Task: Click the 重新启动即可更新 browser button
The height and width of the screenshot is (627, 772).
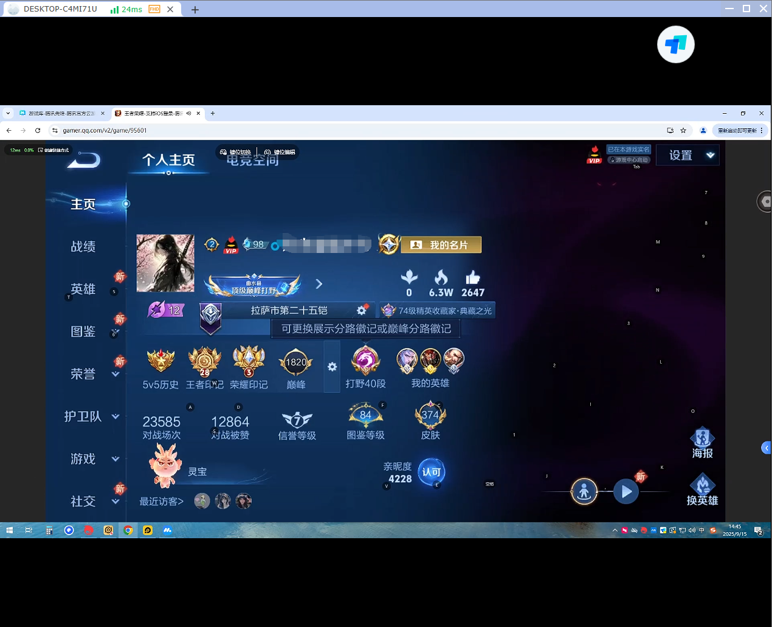Action: [740, 130]
